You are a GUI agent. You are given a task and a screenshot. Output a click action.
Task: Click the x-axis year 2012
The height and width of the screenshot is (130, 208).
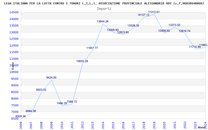pyautogui.click(x=82, y=125)
